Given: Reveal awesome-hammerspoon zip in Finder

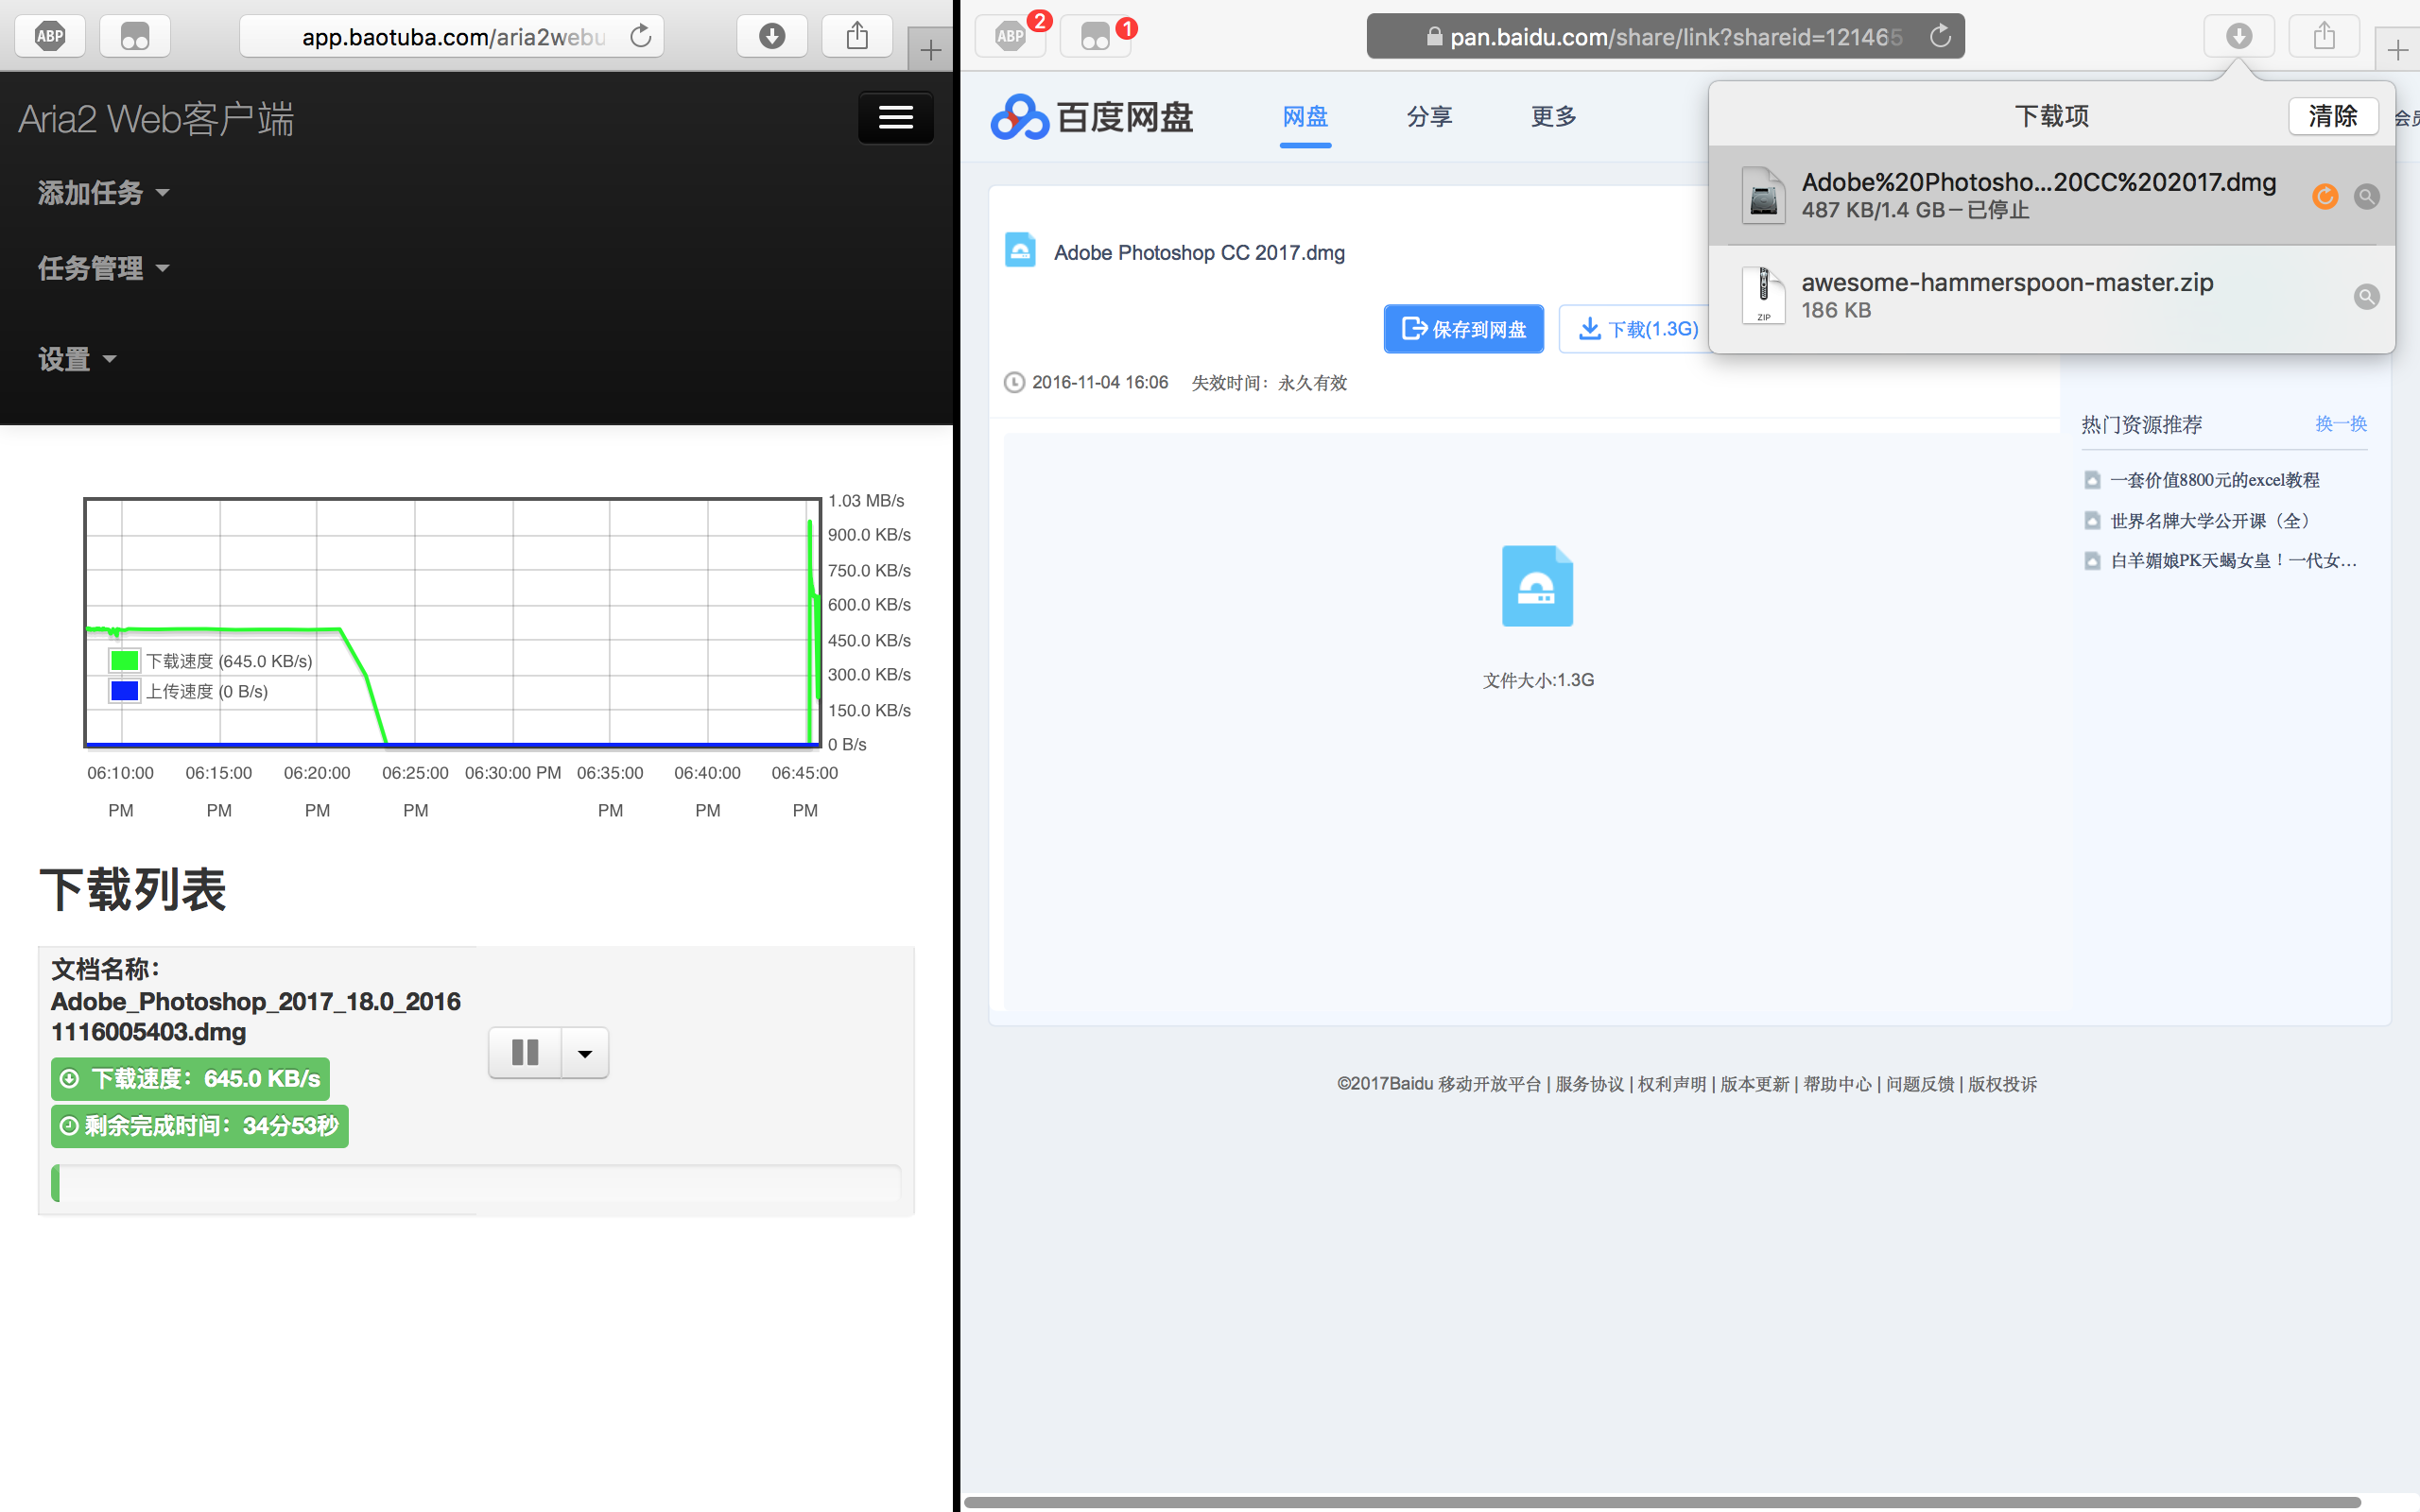Looking at the screenshot, I should 2366,297.
